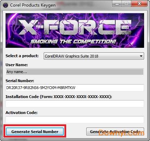Expand product list with the dropdown arrow
Screen dimensions: 150x141
tap(141, 56)
